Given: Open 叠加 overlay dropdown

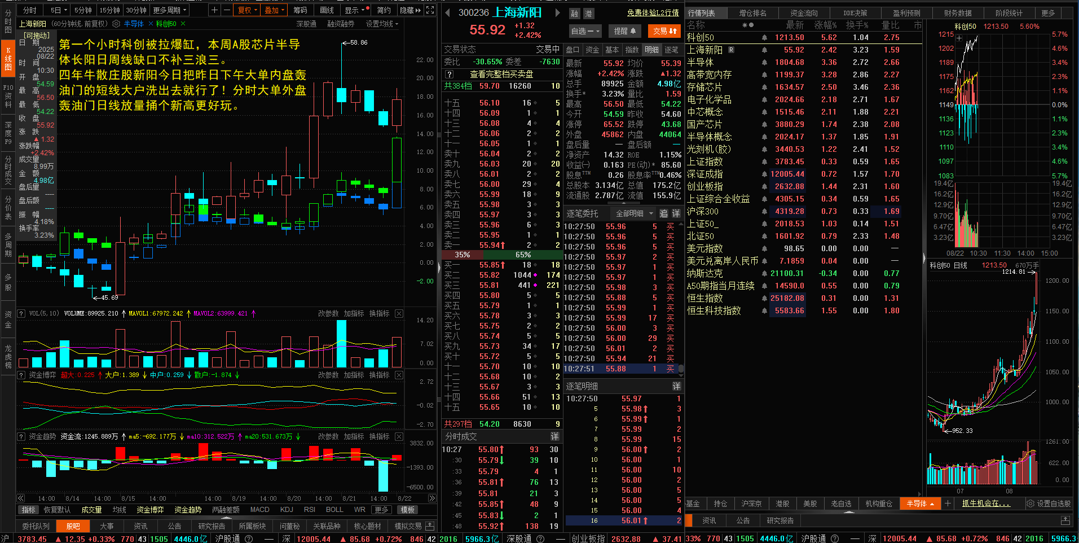Looking at the screenshot, I should (274, 10).
